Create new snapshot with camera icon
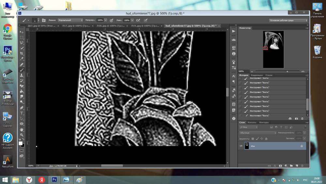Viewport: 326px width, 184px height. click(296, 118)
